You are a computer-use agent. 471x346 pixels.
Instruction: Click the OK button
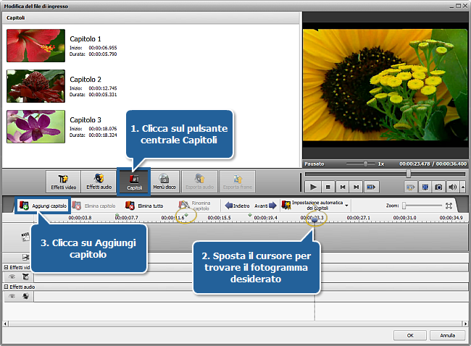(x=411, y=335)
